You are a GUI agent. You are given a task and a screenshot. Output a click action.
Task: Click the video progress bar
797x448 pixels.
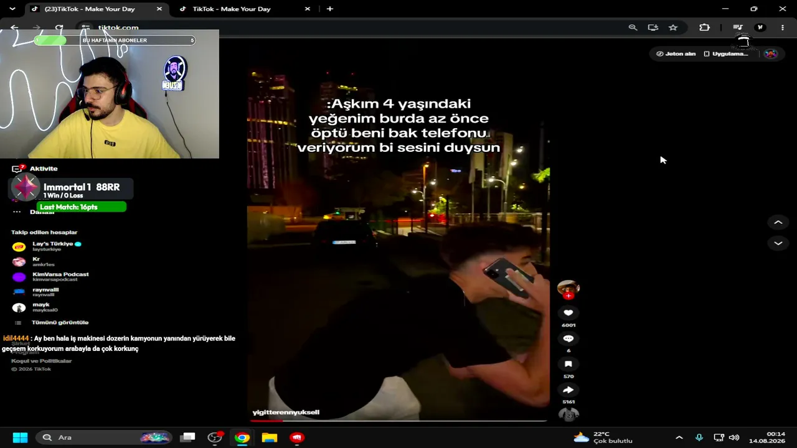(398, 421)
